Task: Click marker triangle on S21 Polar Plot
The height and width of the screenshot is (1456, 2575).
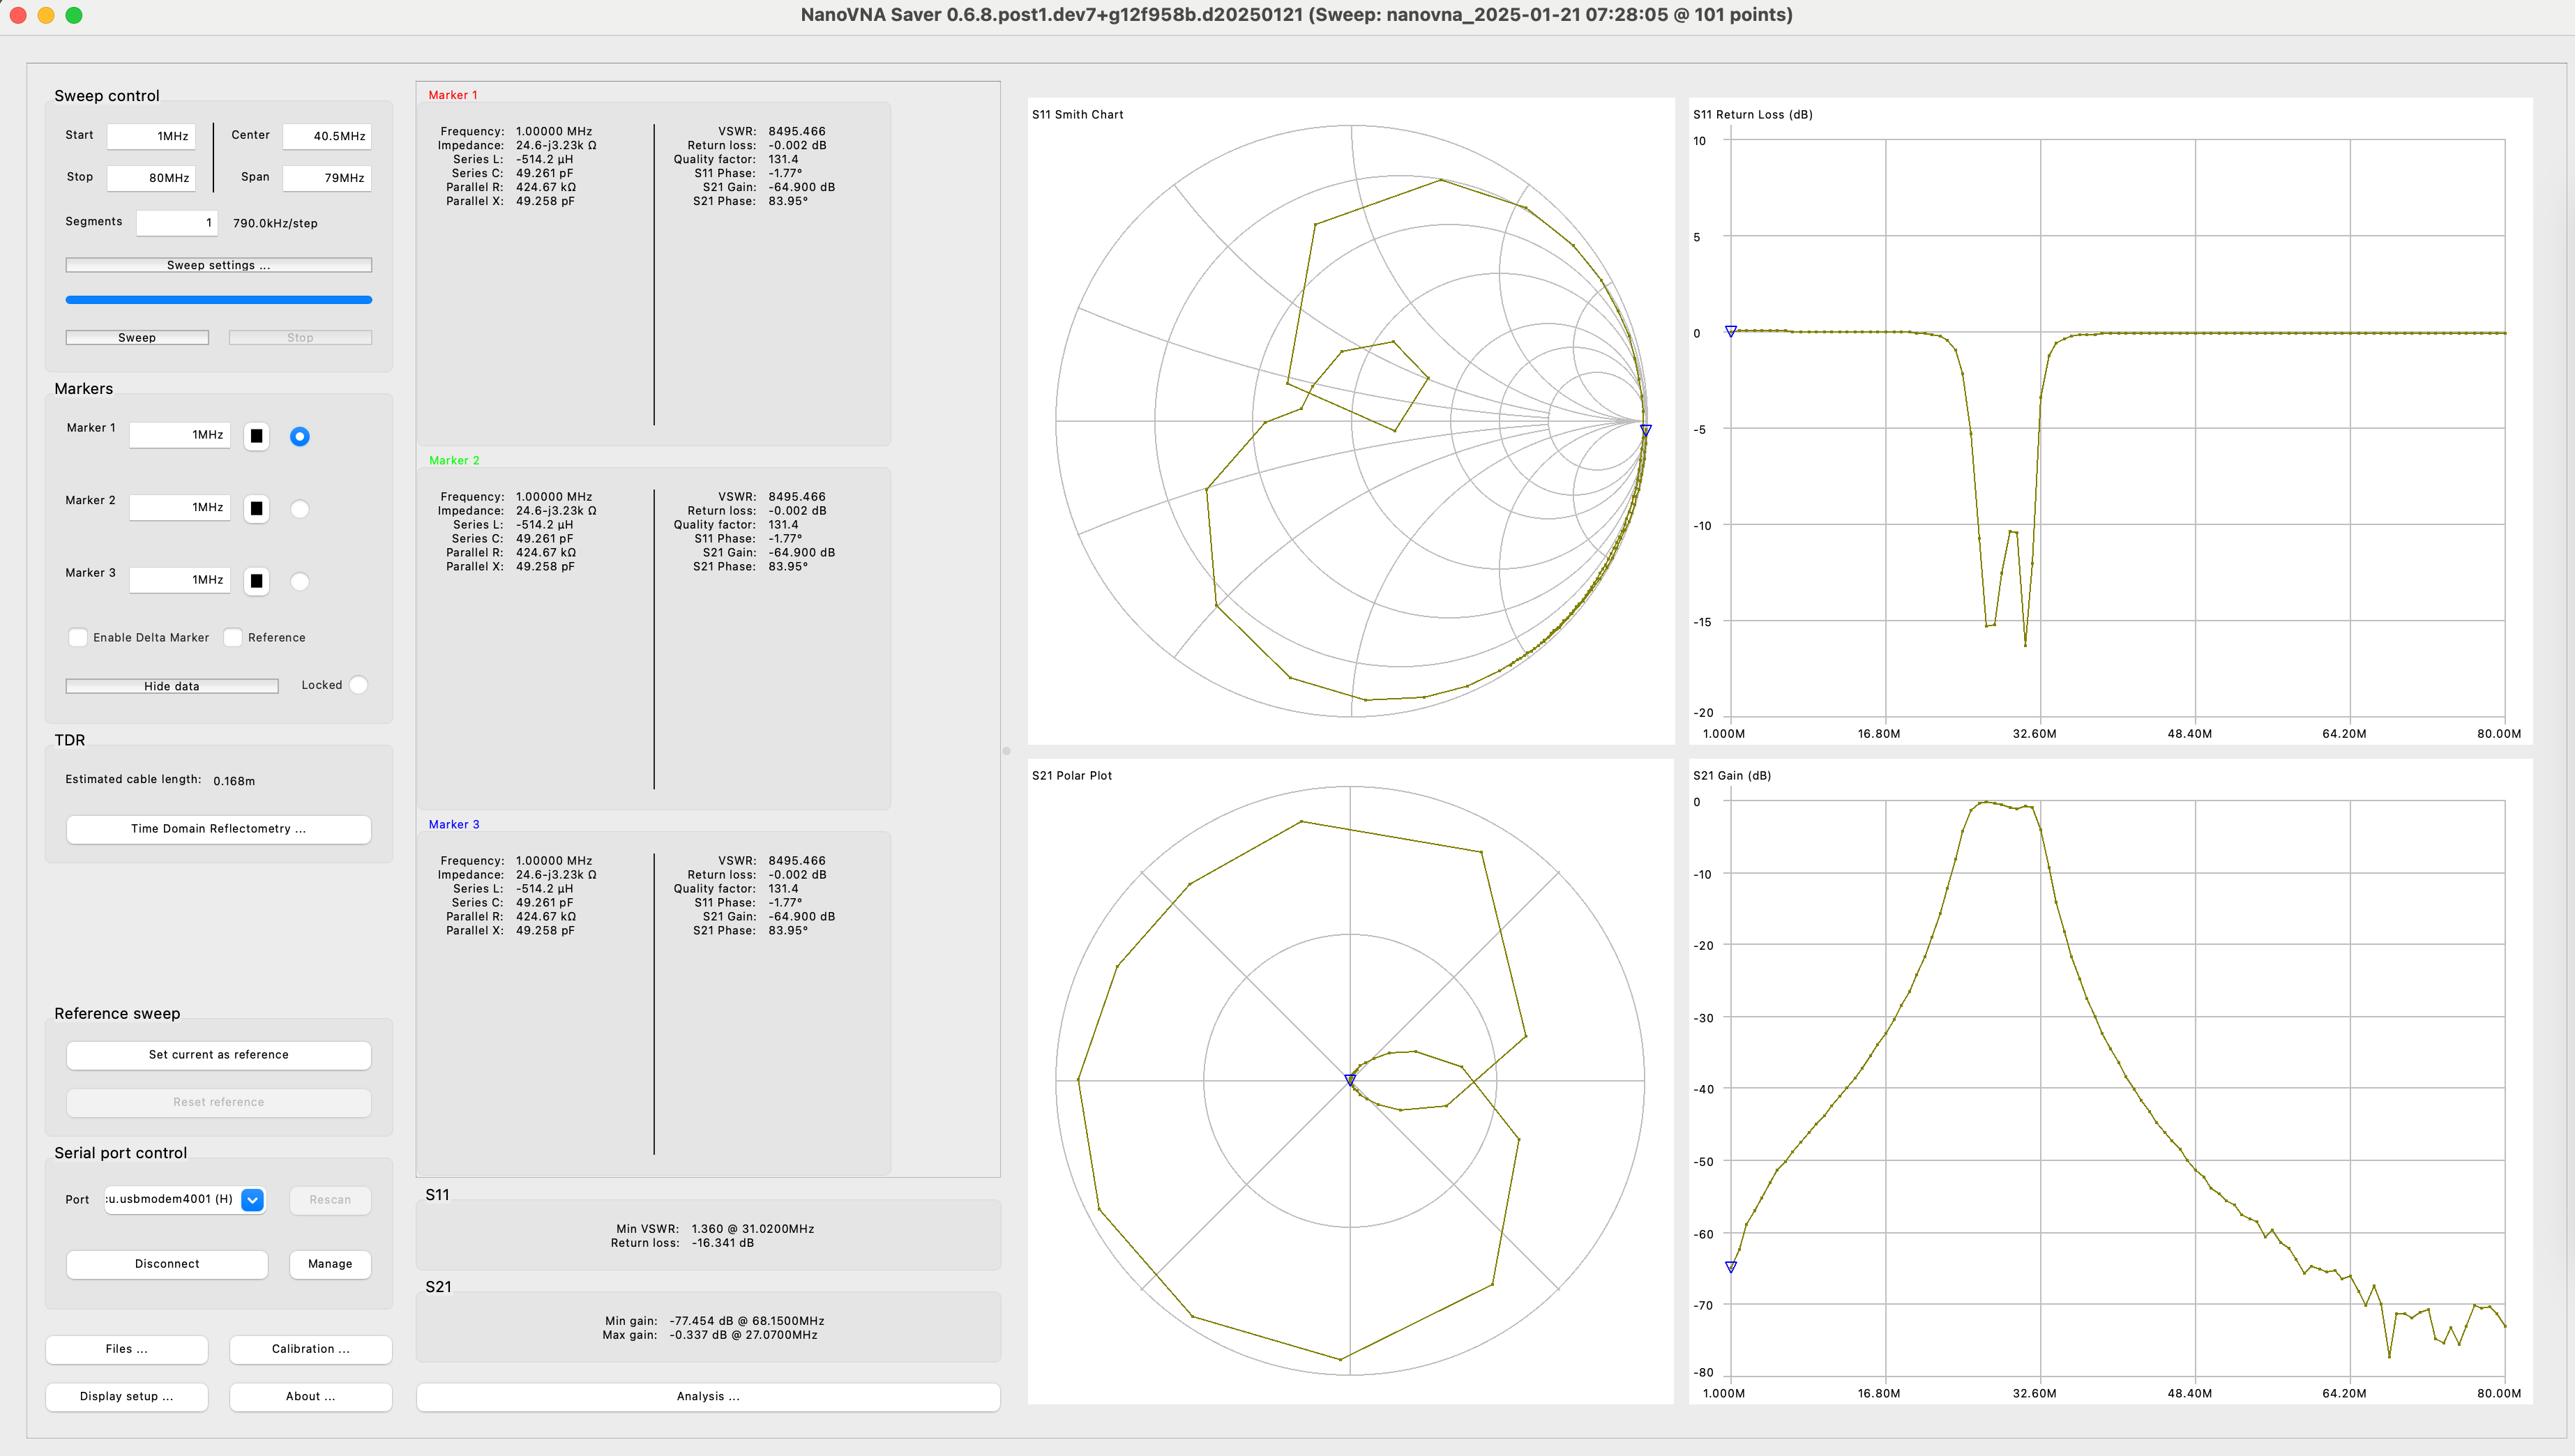Action: coord(1350,1080)
